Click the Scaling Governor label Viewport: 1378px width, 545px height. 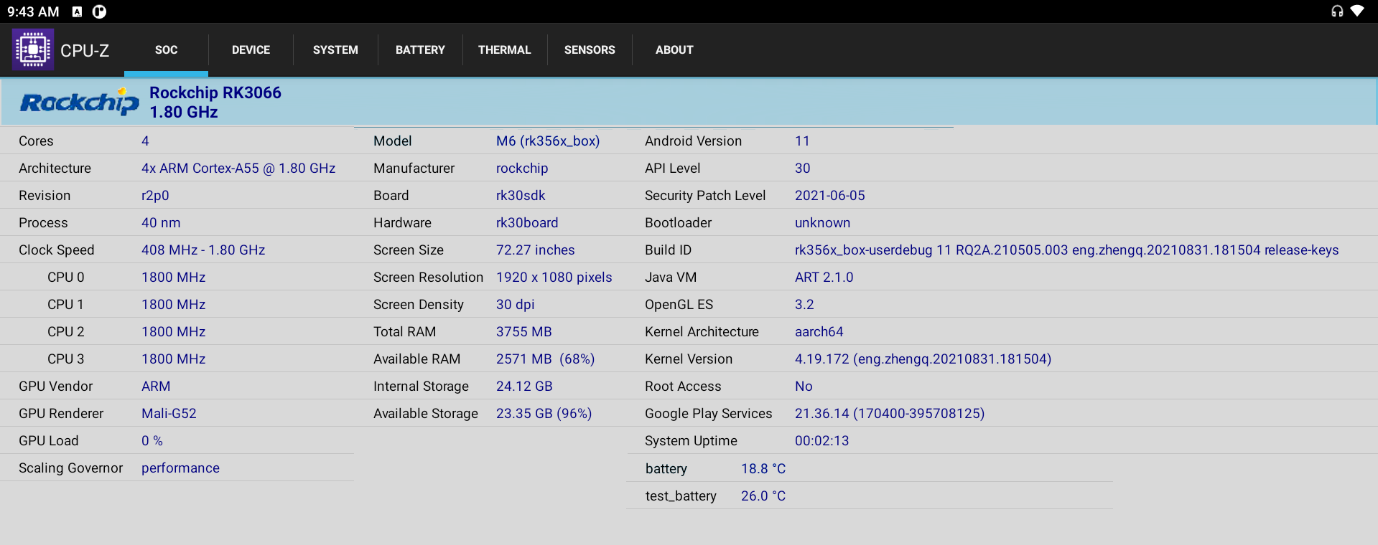coord(71,468)
